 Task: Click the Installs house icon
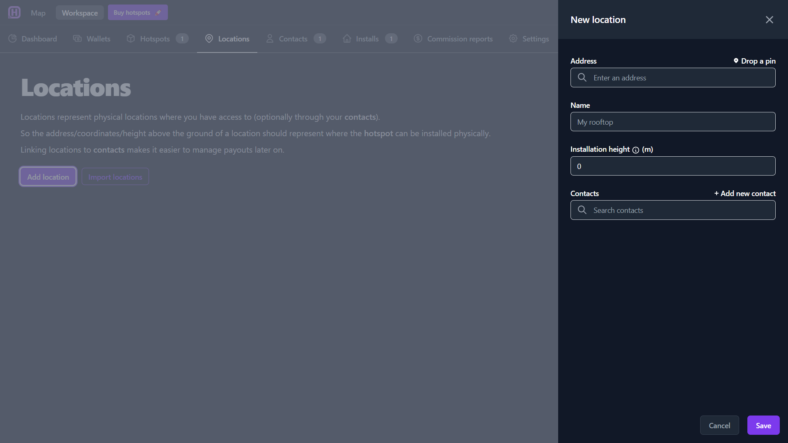coord(347,39)
